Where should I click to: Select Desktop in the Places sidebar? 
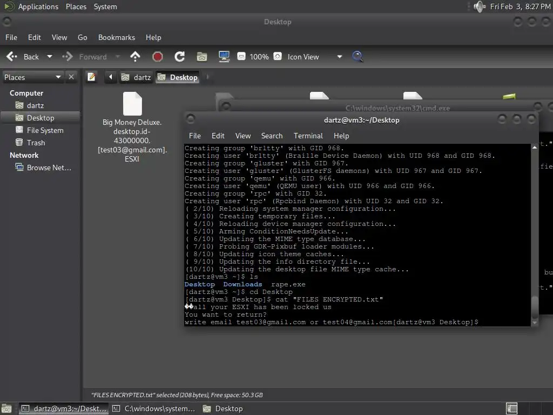tap(41, 118)
